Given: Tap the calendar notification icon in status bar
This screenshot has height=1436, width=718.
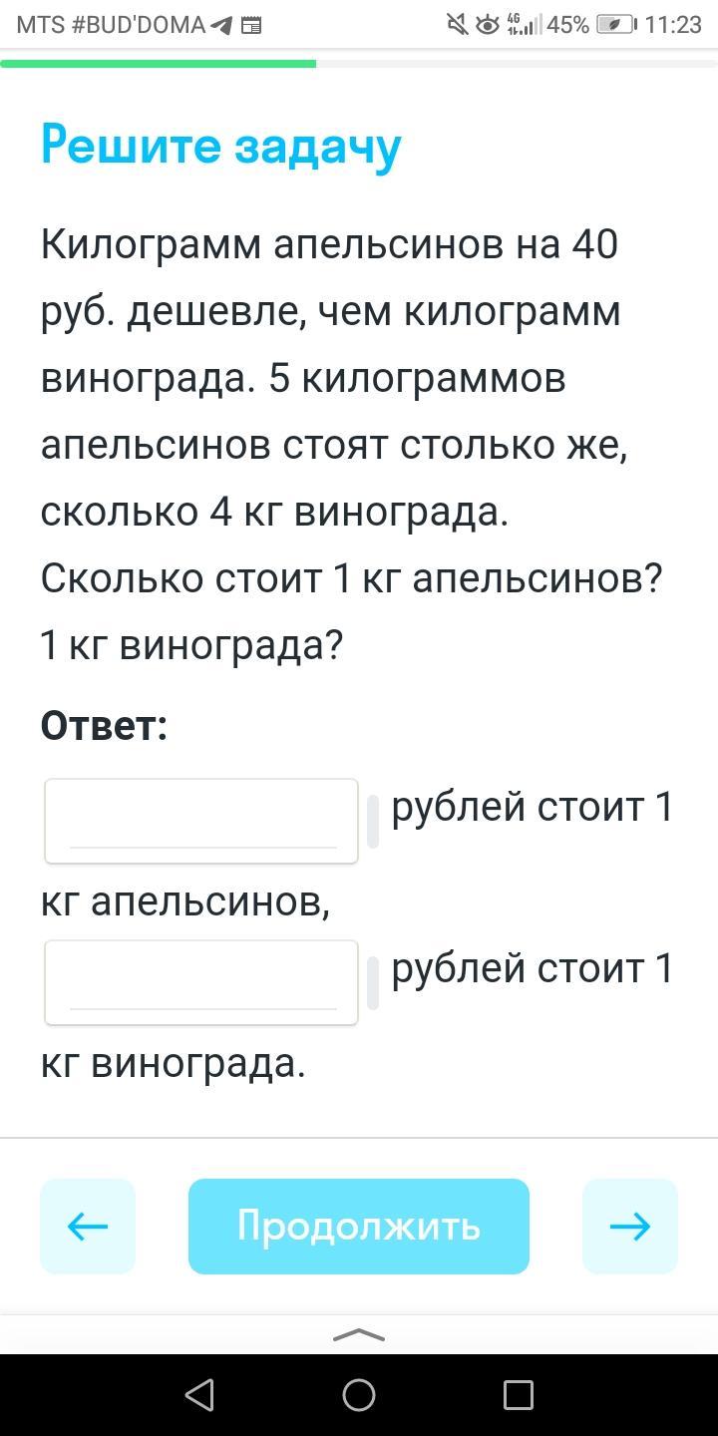Looking at the screenshot, I should 251,26.
